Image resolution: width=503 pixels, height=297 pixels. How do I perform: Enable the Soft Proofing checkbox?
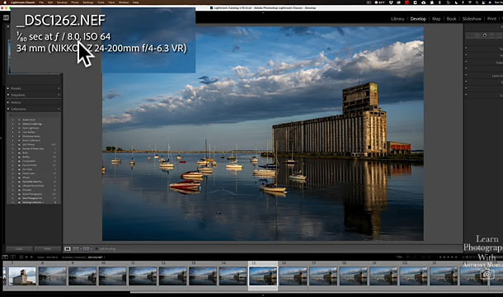click(96, 249)
